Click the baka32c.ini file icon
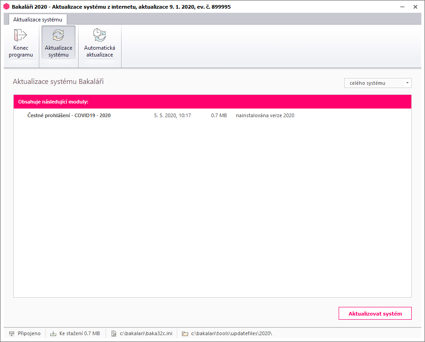425x342 pixels. click(114, 334)
